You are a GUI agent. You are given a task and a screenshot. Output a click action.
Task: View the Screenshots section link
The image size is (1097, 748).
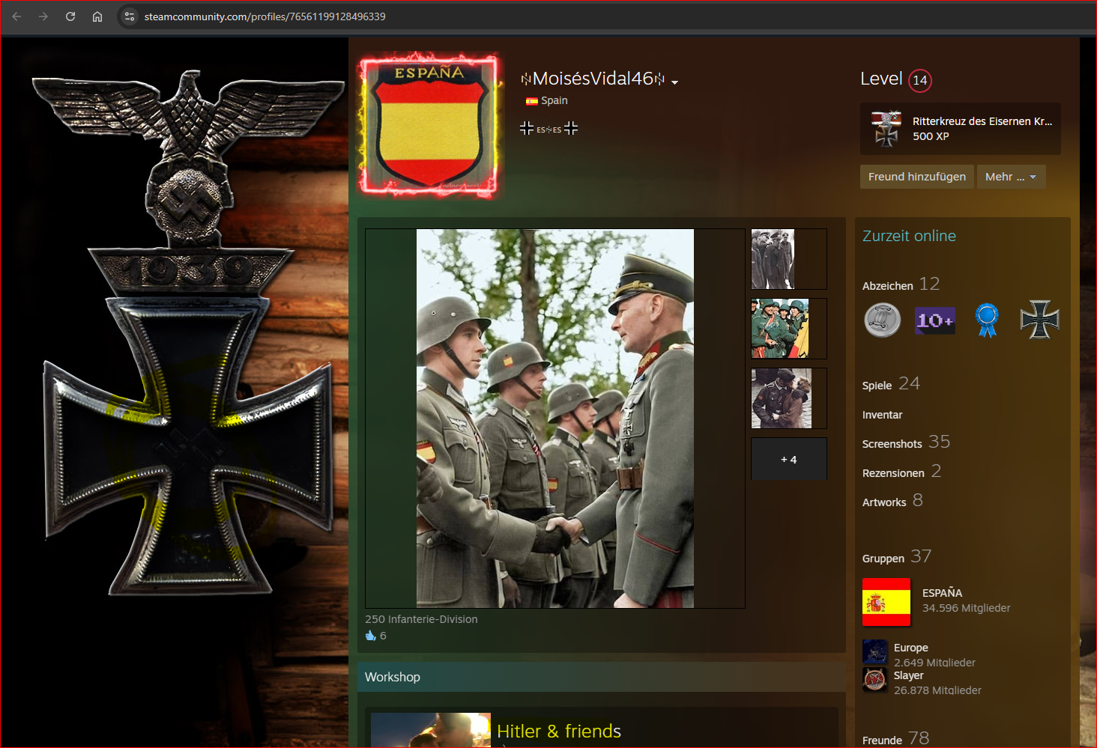(892, 444)
